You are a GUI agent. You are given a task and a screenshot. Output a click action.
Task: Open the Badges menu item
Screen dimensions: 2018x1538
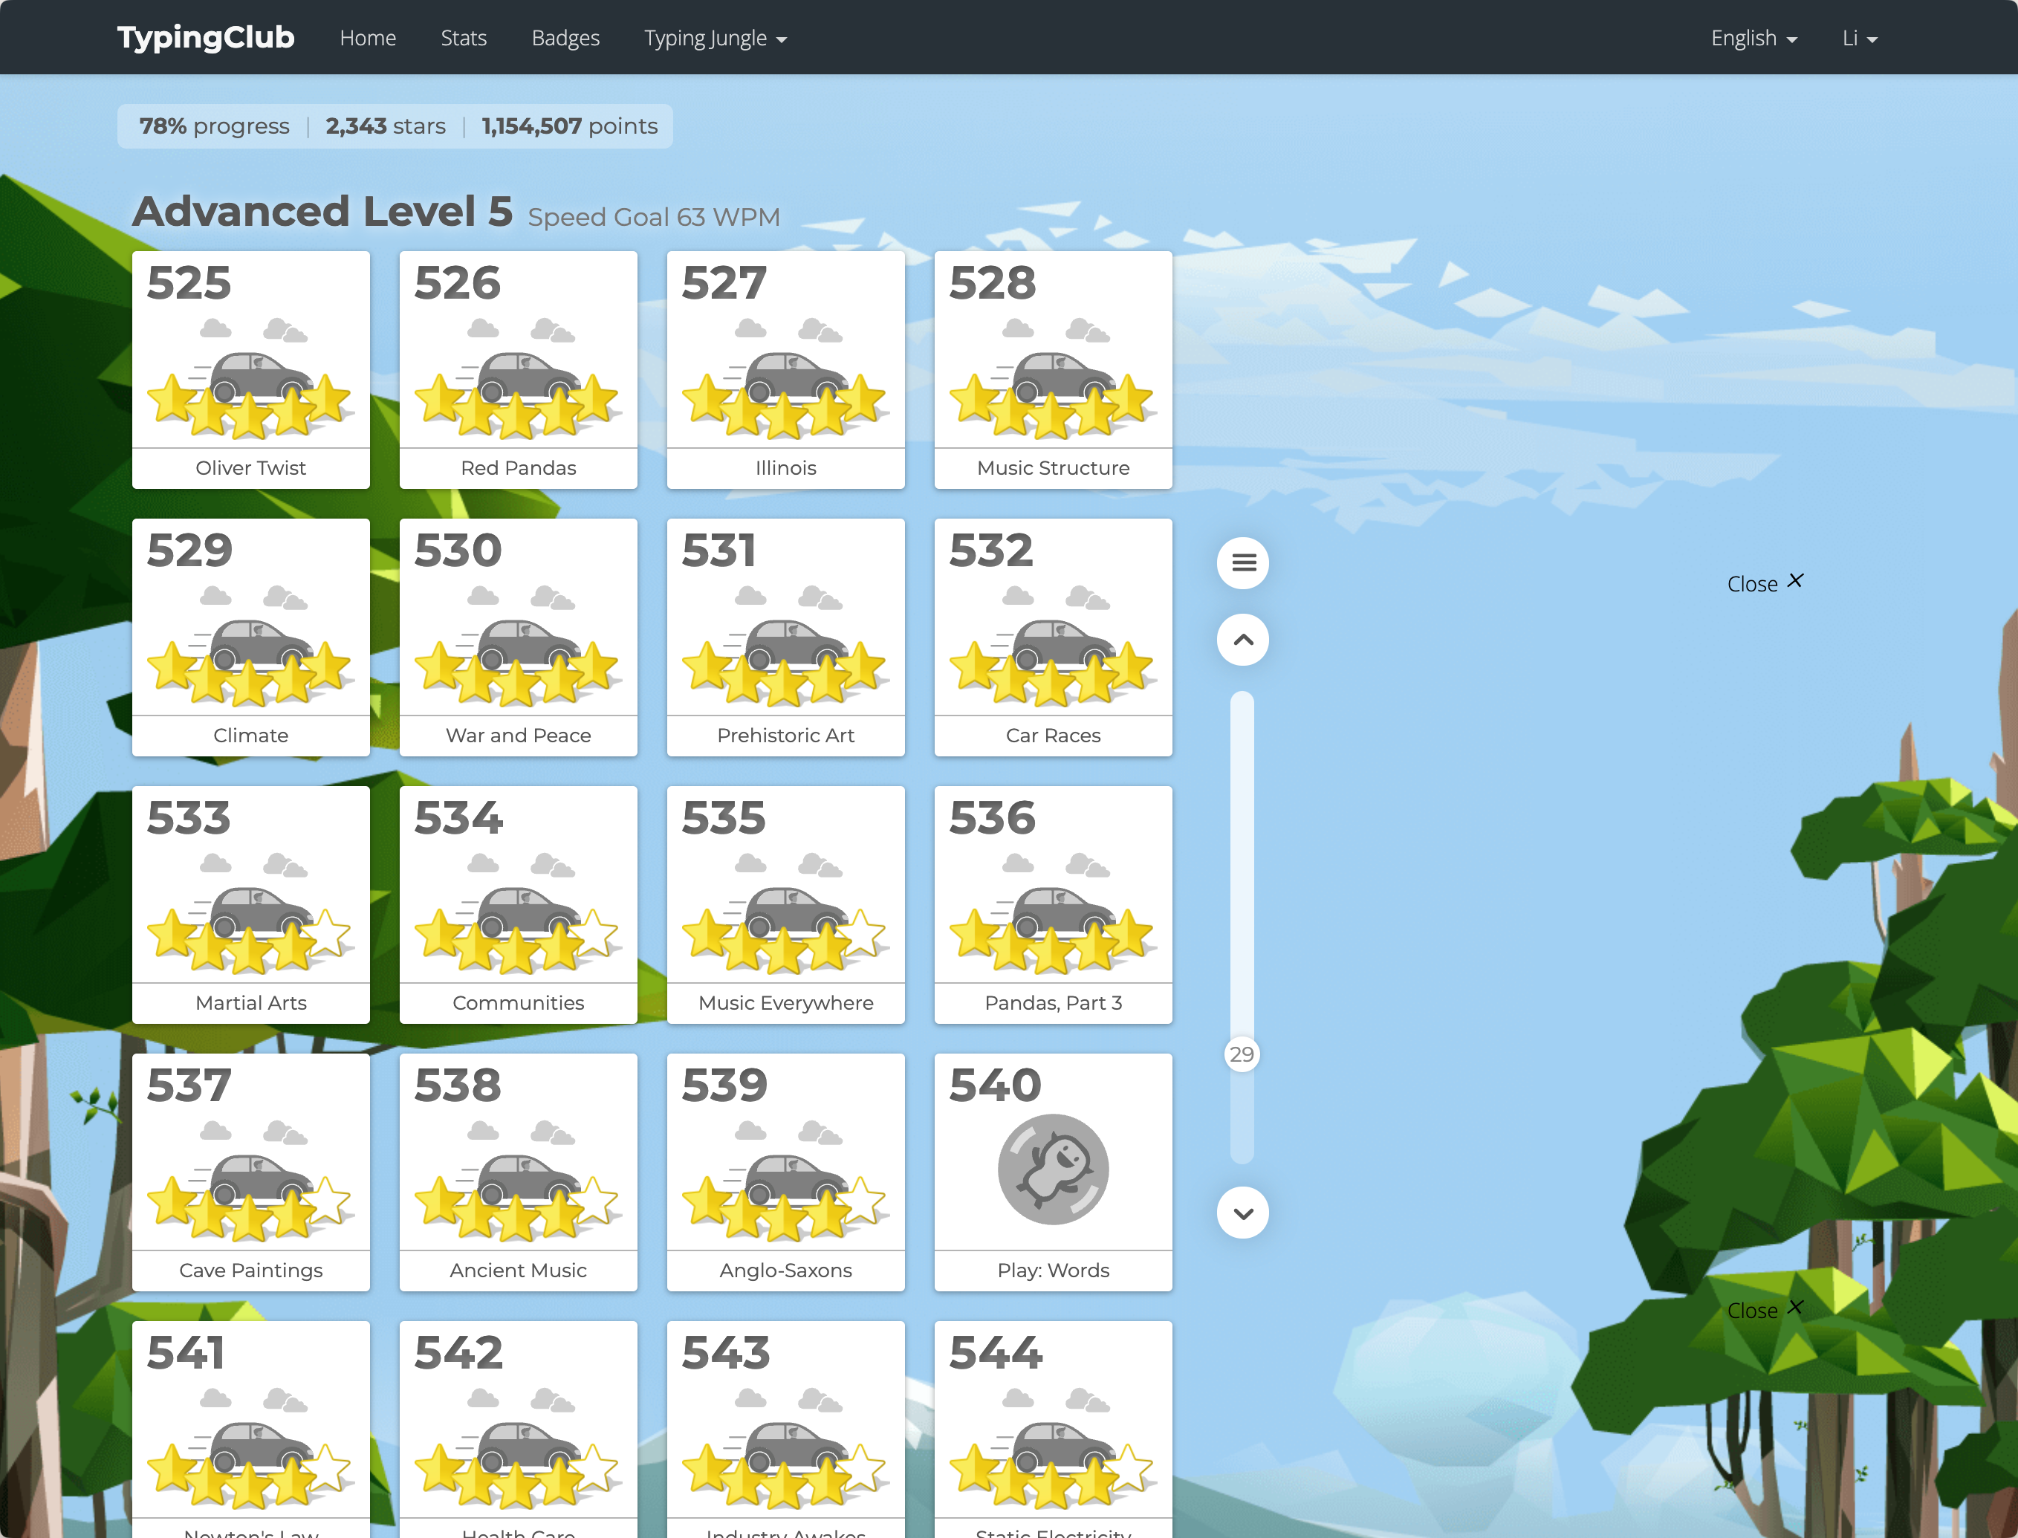pyautogui.click(x=565, y=39)
